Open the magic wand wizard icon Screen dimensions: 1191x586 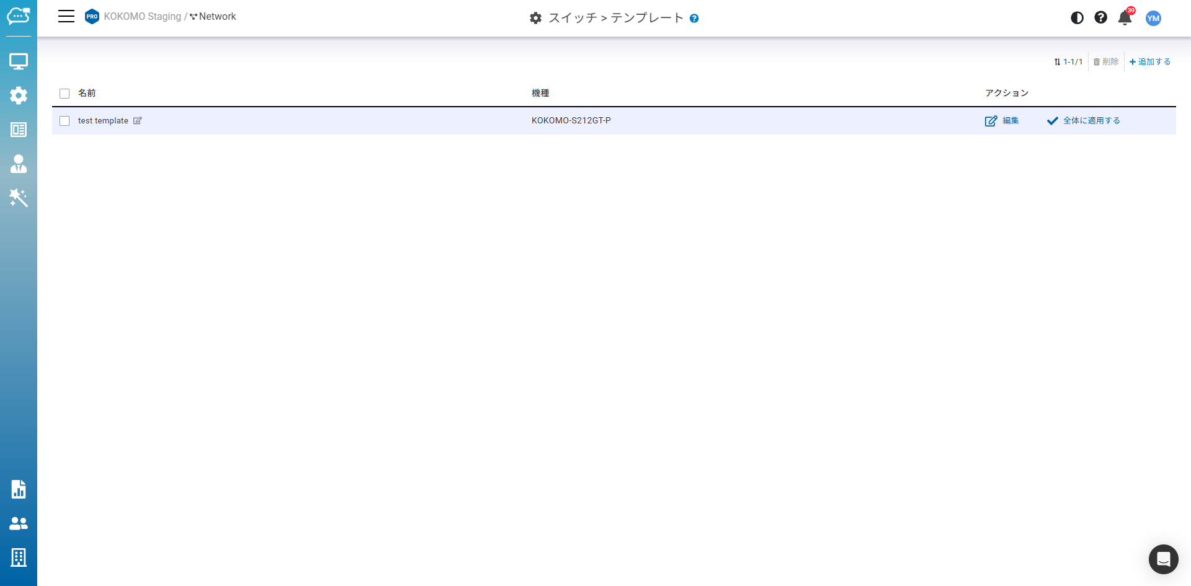[19, 198]
